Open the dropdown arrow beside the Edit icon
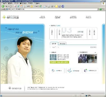 [x=54, y=6]
